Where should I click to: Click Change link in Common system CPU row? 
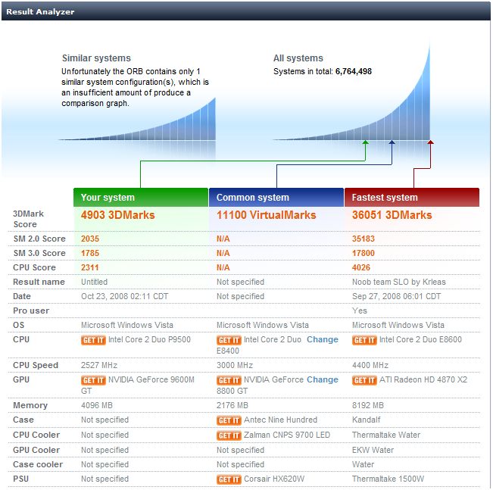coord(323,339)
